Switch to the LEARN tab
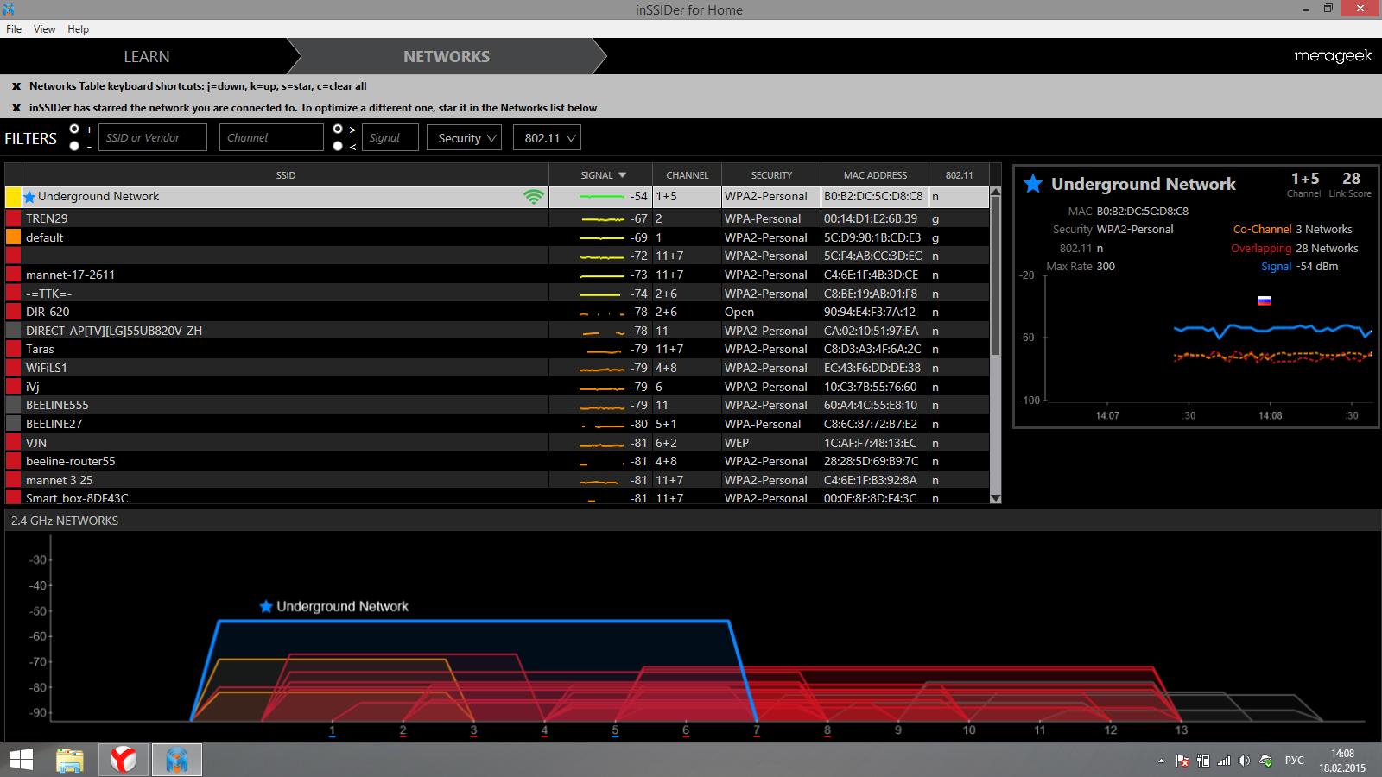1382x777 pixels. tap(146, 57)
